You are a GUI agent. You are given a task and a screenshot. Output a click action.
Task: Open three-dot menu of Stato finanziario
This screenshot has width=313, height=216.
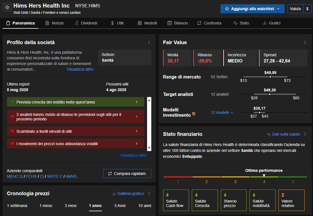coord(305,134)
